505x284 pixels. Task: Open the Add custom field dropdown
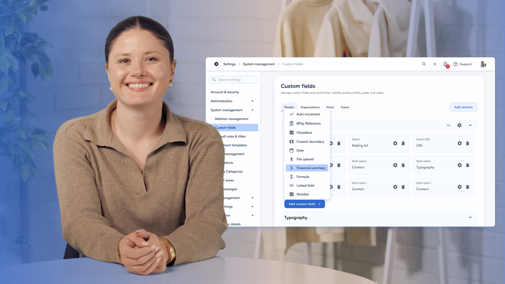click(x=305, y=204)
